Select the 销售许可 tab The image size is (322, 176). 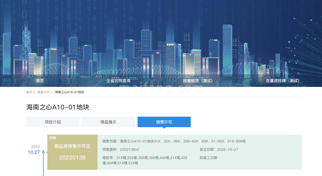[x=164, y=122]
